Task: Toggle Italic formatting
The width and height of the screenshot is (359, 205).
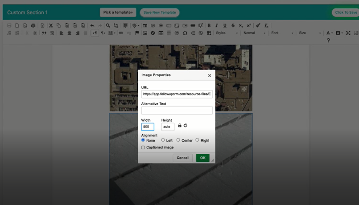Action: [217, 25]
